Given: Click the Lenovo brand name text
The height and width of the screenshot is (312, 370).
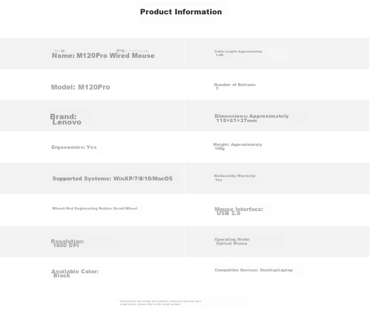Looking at the screenshot, I should coord(67,122).
